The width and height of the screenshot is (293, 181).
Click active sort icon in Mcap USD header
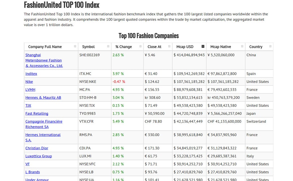click(203, 46)
